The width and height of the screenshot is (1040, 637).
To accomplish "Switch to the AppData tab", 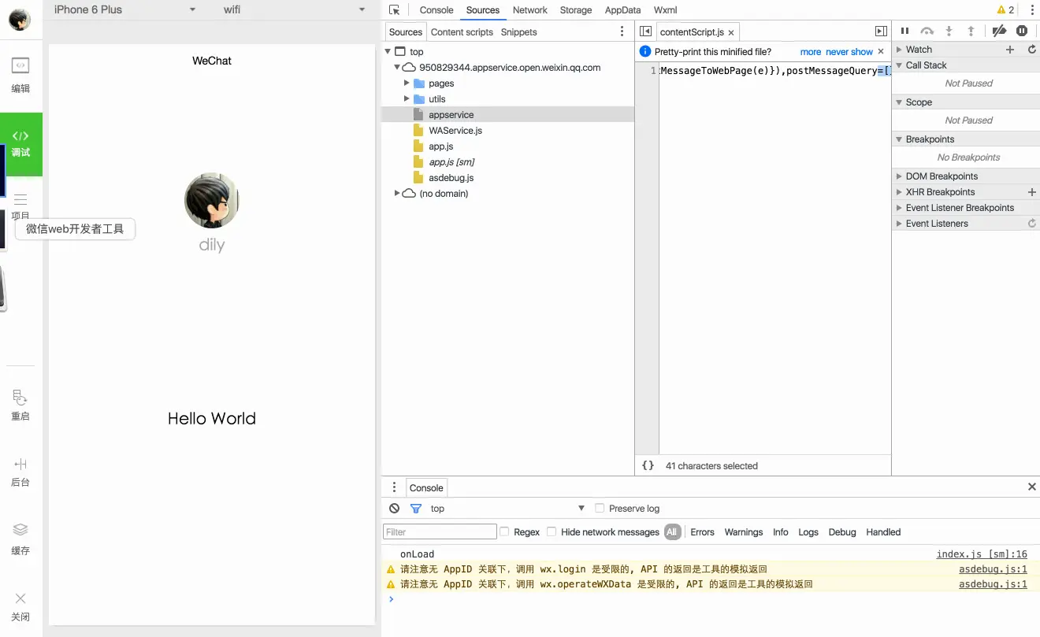I will click(x=622, y=10).
